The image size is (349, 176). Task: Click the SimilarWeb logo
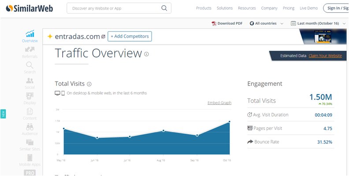(x=30, y=8)
